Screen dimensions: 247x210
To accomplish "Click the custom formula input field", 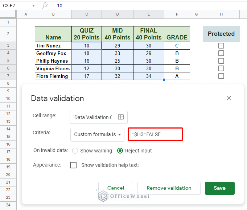I will 155,134.
